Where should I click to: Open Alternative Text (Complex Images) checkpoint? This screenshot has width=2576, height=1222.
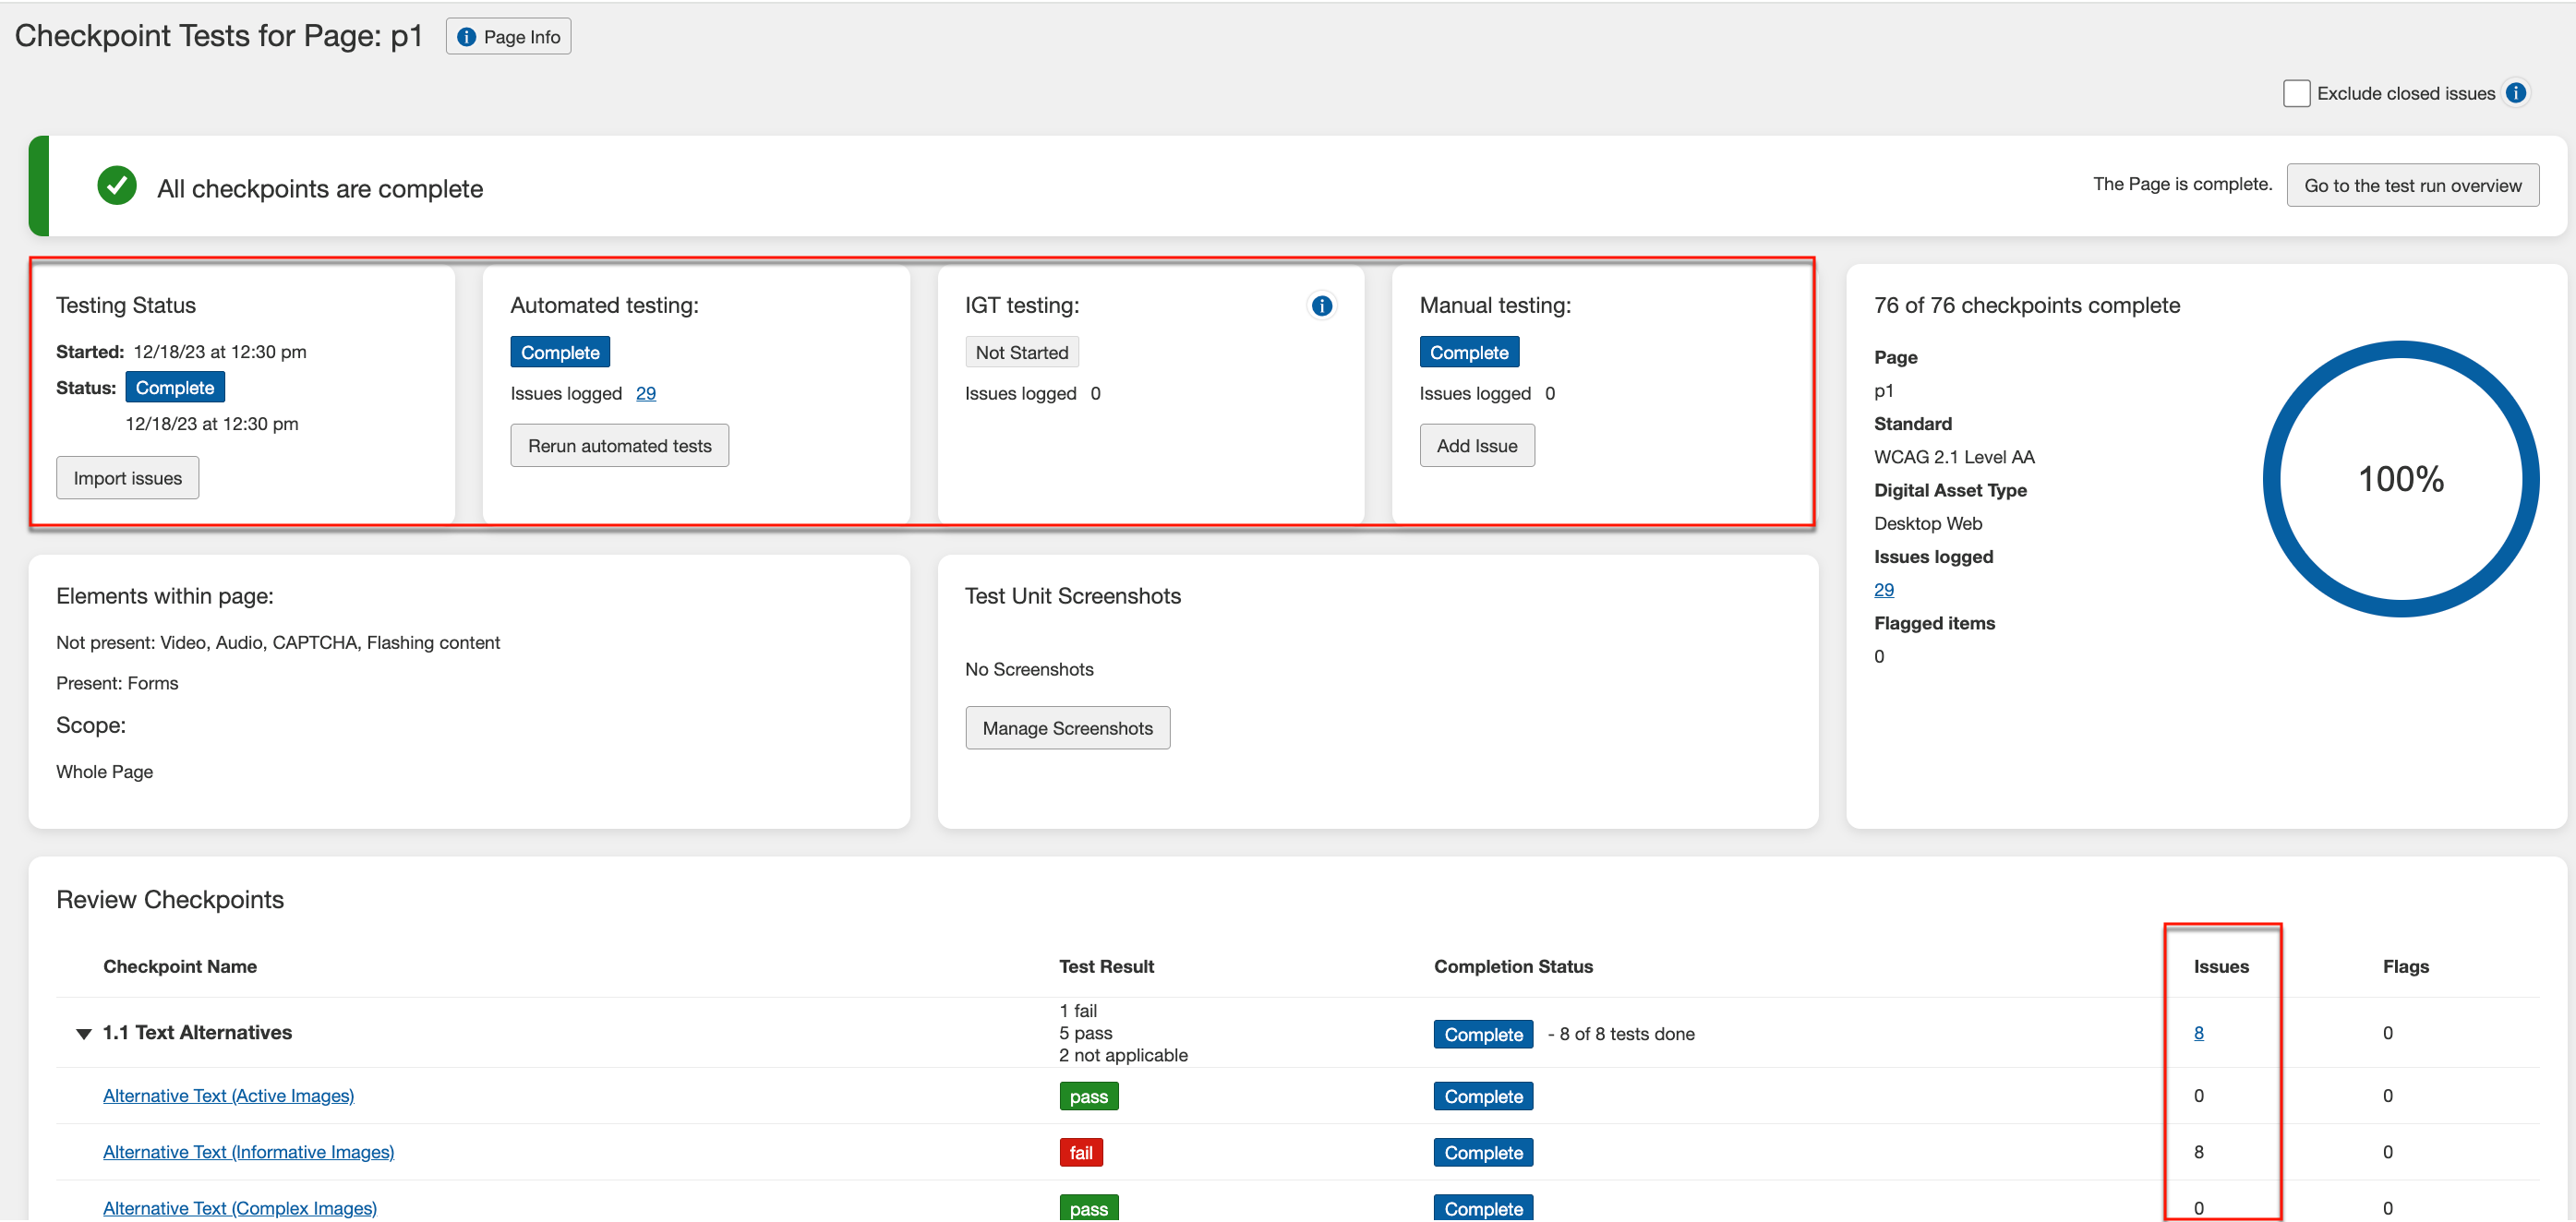pyautogui.click(x=240, y=1207)
